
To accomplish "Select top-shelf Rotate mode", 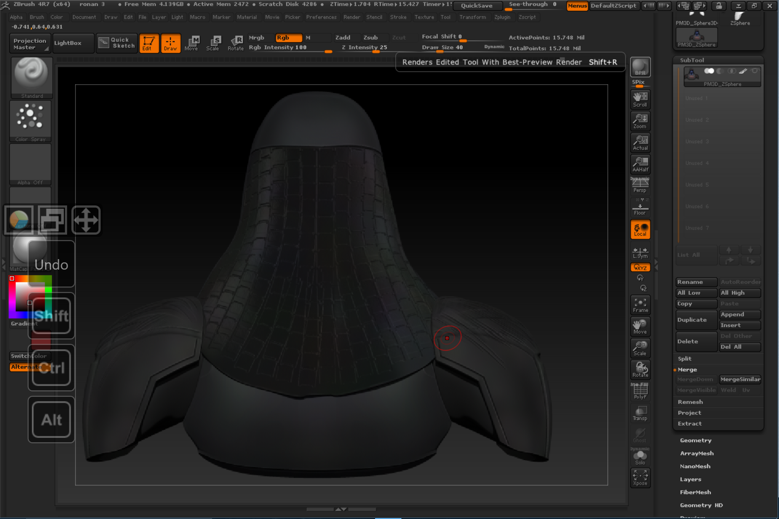I will pyautogui.click(x=236, y=43).
